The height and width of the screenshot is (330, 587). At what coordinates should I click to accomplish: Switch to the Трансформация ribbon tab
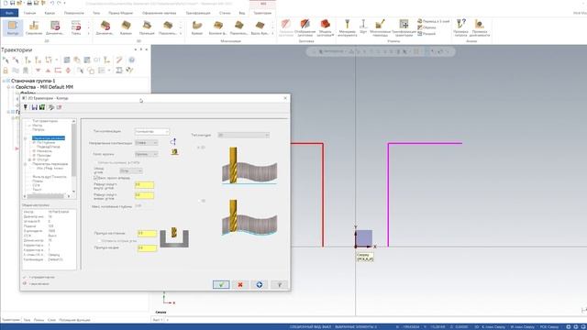(198, 13)
